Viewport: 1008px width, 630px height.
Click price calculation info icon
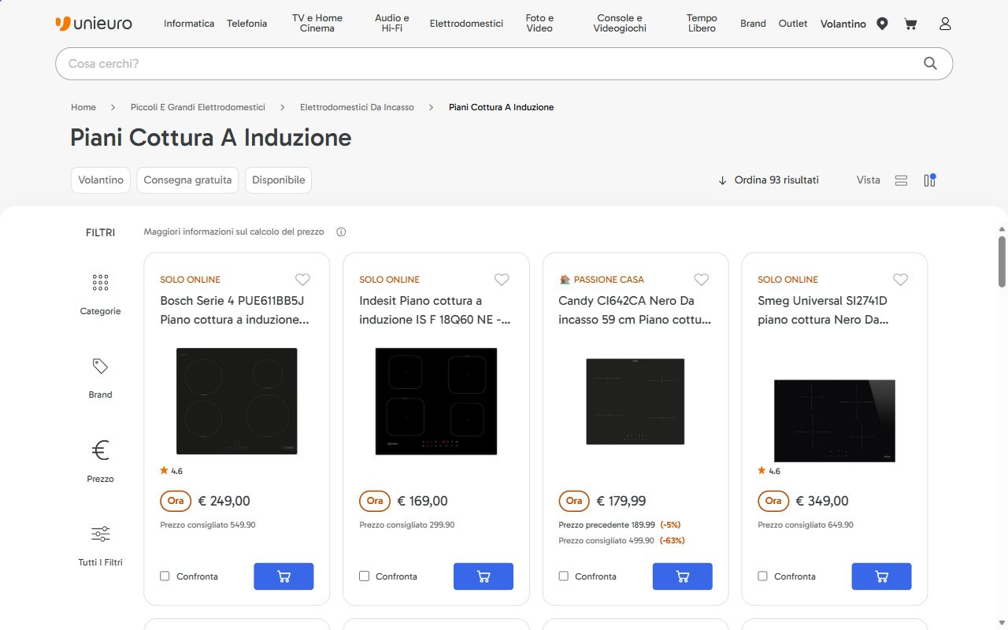(341, 232)
